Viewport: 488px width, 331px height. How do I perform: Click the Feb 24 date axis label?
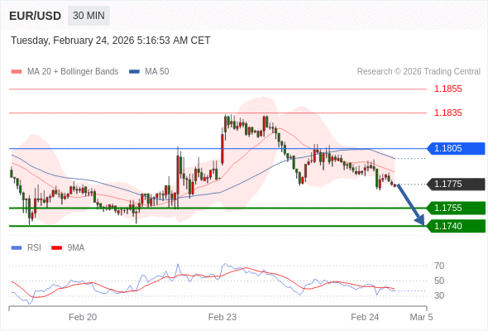click(365, 317)
